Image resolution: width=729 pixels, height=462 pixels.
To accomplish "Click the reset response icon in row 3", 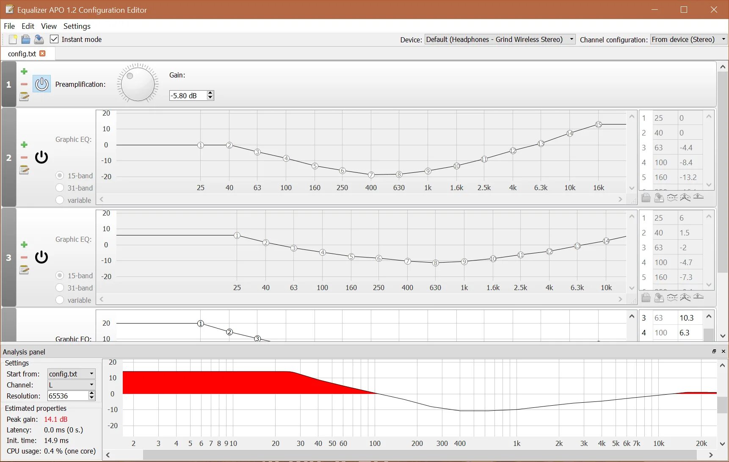I will (x=699, y=297).
